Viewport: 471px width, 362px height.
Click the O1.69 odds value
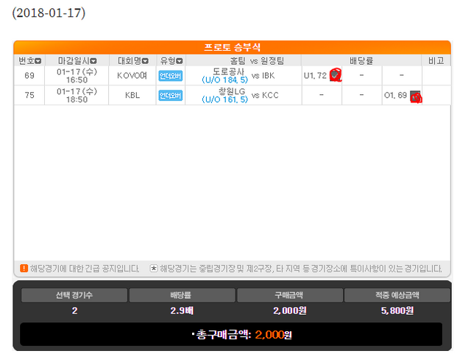(x=395, y=95)
